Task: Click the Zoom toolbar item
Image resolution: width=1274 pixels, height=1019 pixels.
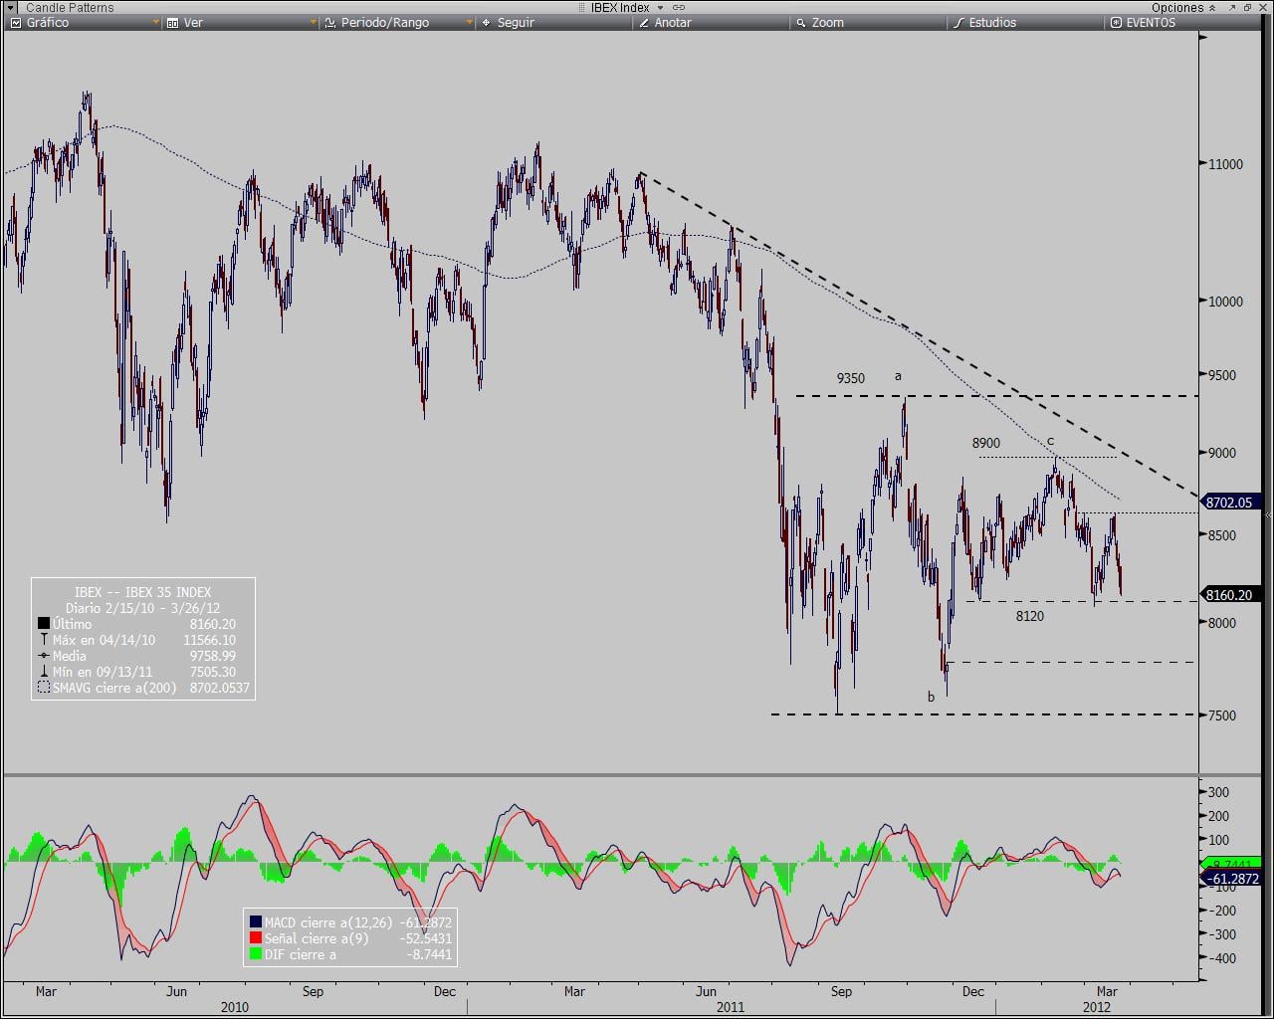Action: 827,22
